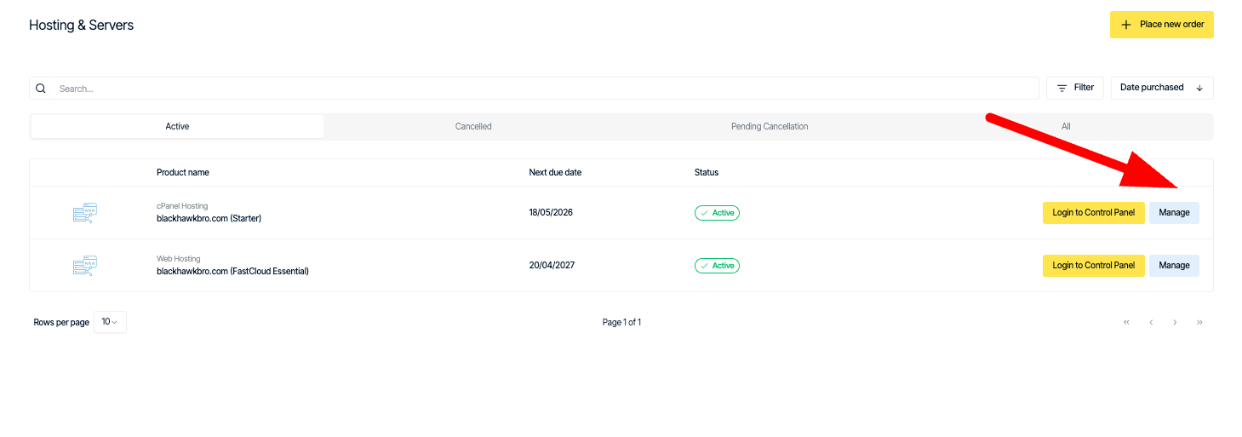Image resolution: width=1242 pixels, height=437 pixels.
Task: Go to next page arrow
Action: 1175,322
